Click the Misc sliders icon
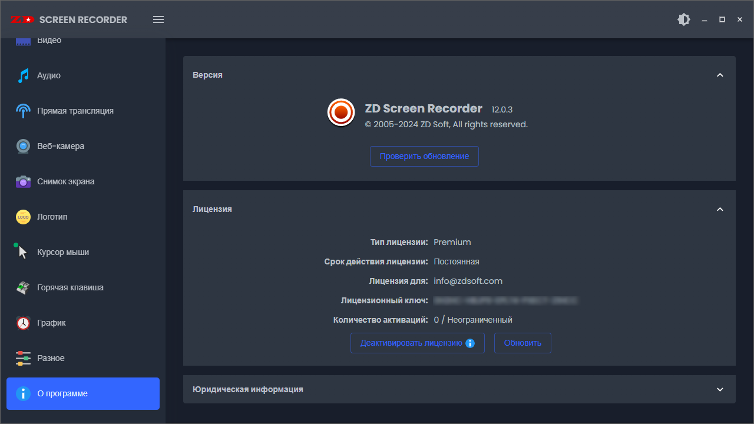 click(23, 358)
